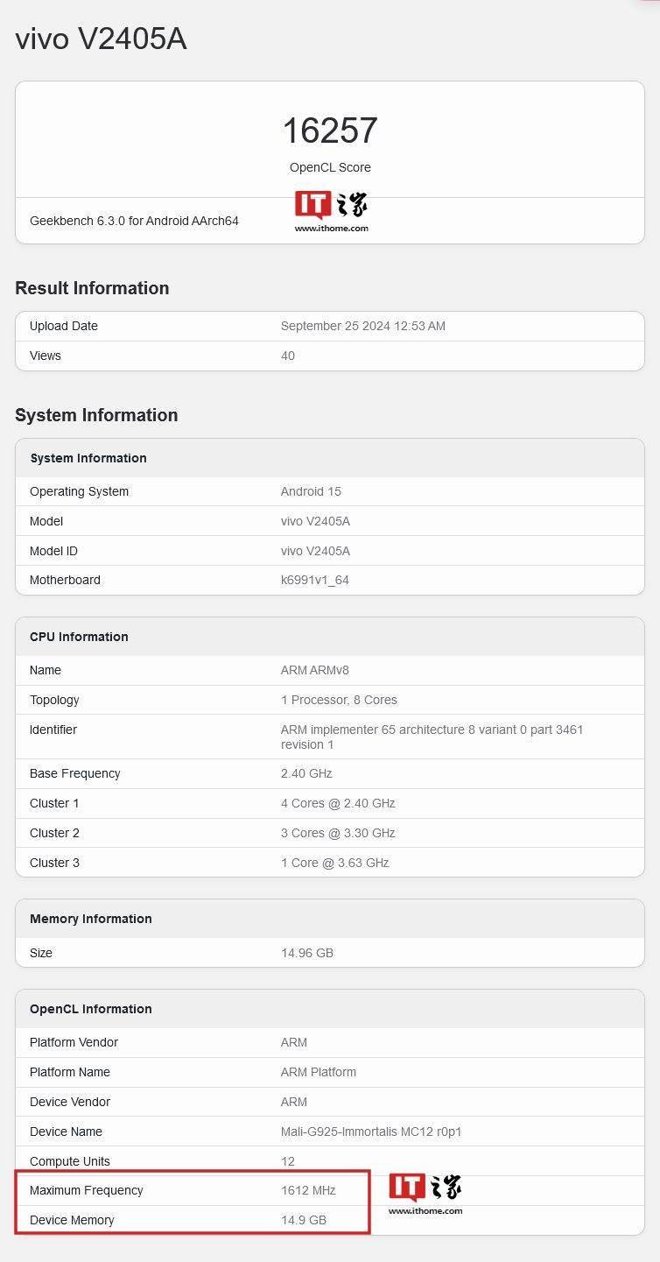660x1262 pixels.
Task: Click the System Information table header
Action: tap(330, 458)
